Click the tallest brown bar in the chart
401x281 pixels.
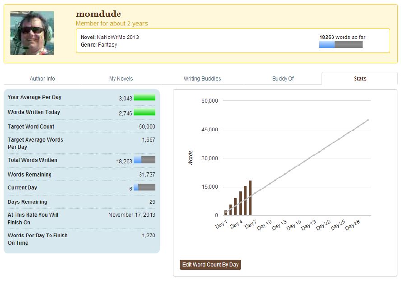(x=250, y=198)
